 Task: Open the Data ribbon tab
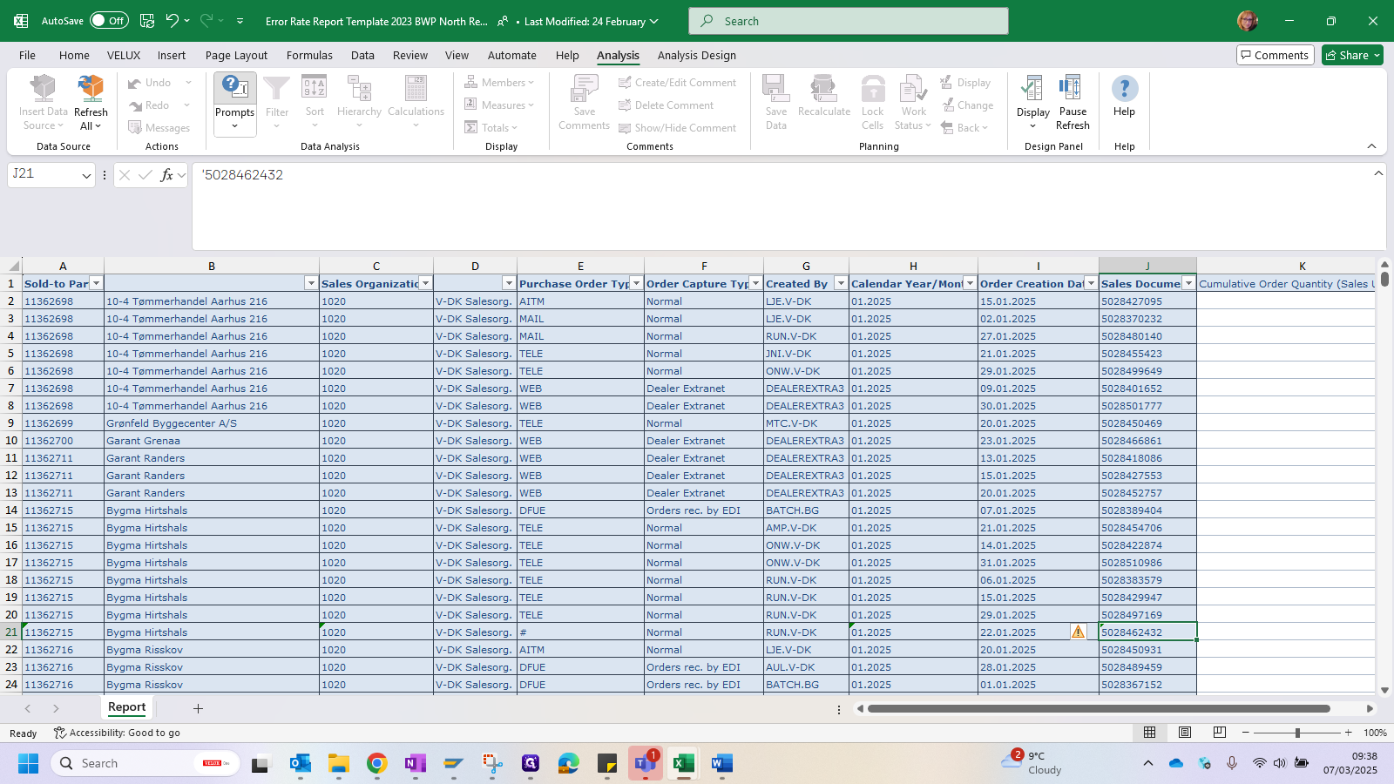[x=362, y=55]
